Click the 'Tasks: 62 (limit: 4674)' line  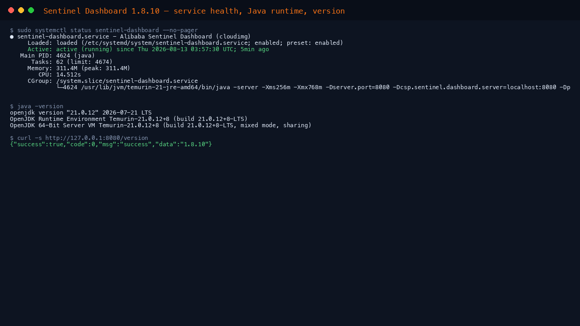(x=72, y=62)
